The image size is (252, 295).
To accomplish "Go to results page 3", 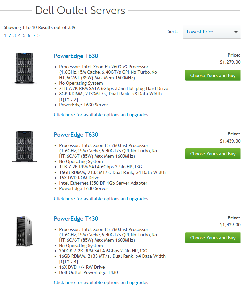I will point(15,35).
